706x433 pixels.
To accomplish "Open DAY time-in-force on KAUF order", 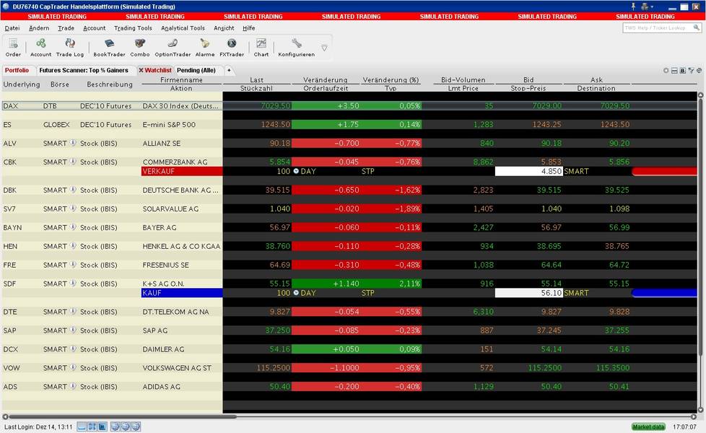I will pyautogui.click(x=308, y=292).
